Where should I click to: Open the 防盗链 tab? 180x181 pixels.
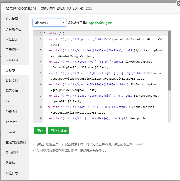coord(10,163)
